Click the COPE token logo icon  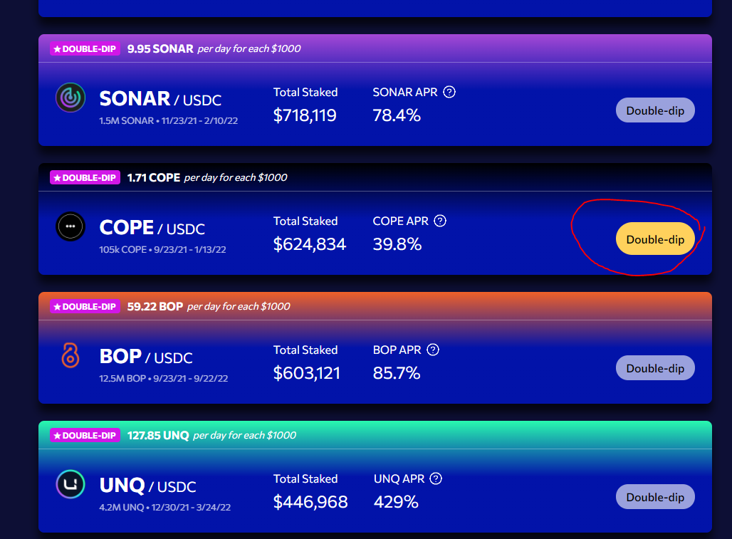70,227
